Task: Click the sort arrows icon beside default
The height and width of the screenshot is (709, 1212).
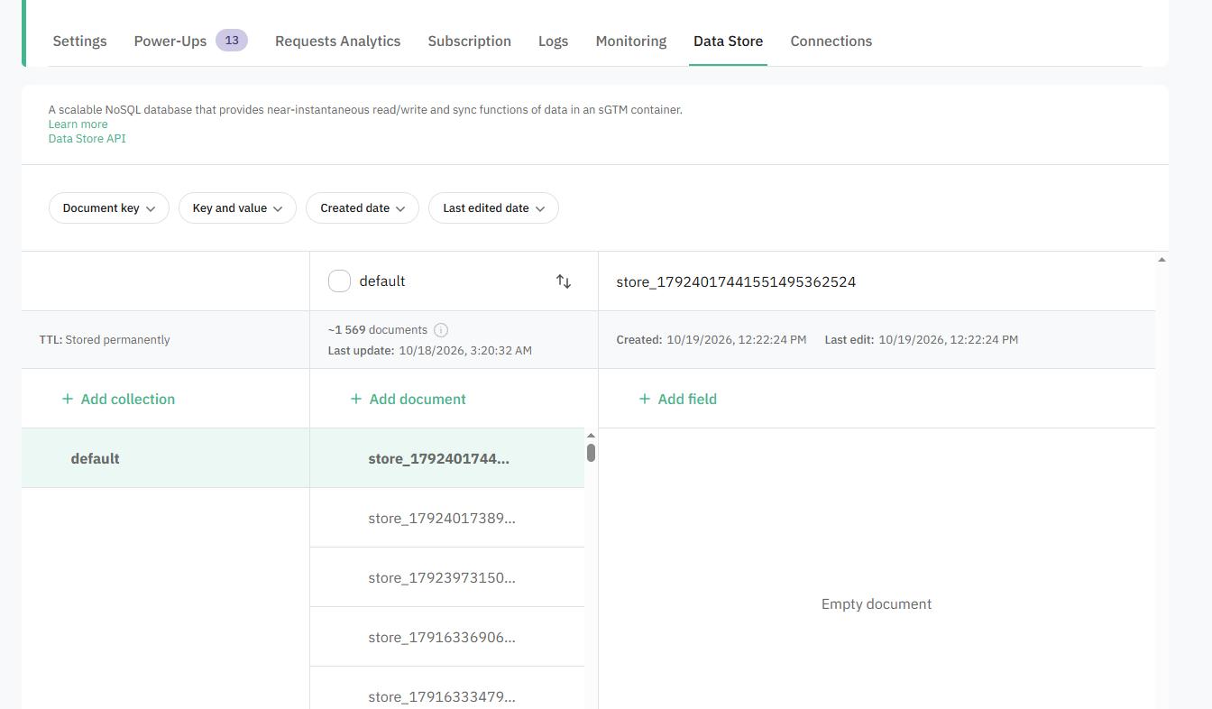Action: [x=564, y=281]
